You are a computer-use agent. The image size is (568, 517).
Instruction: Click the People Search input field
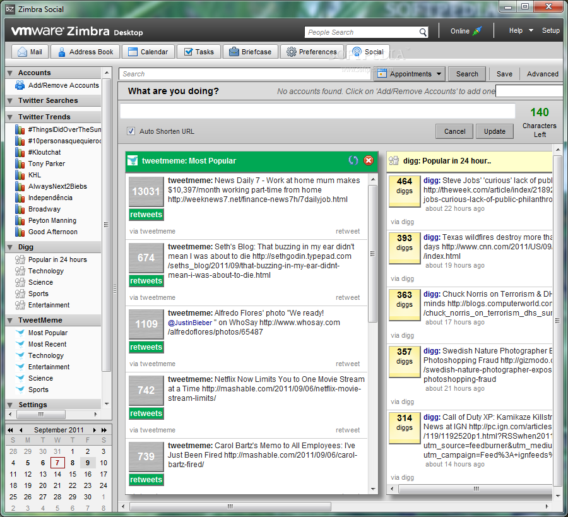362,32
